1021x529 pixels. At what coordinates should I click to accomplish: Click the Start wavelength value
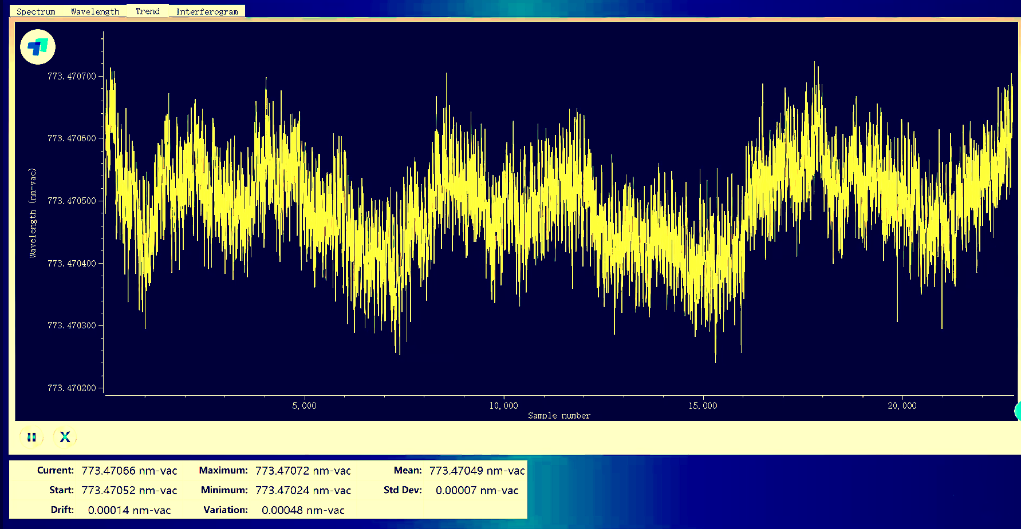(x=129, y=491)
